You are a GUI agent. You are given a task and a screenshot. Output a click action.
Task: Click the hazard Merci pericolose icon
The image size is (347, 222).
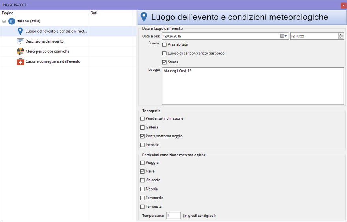(21, 52)
